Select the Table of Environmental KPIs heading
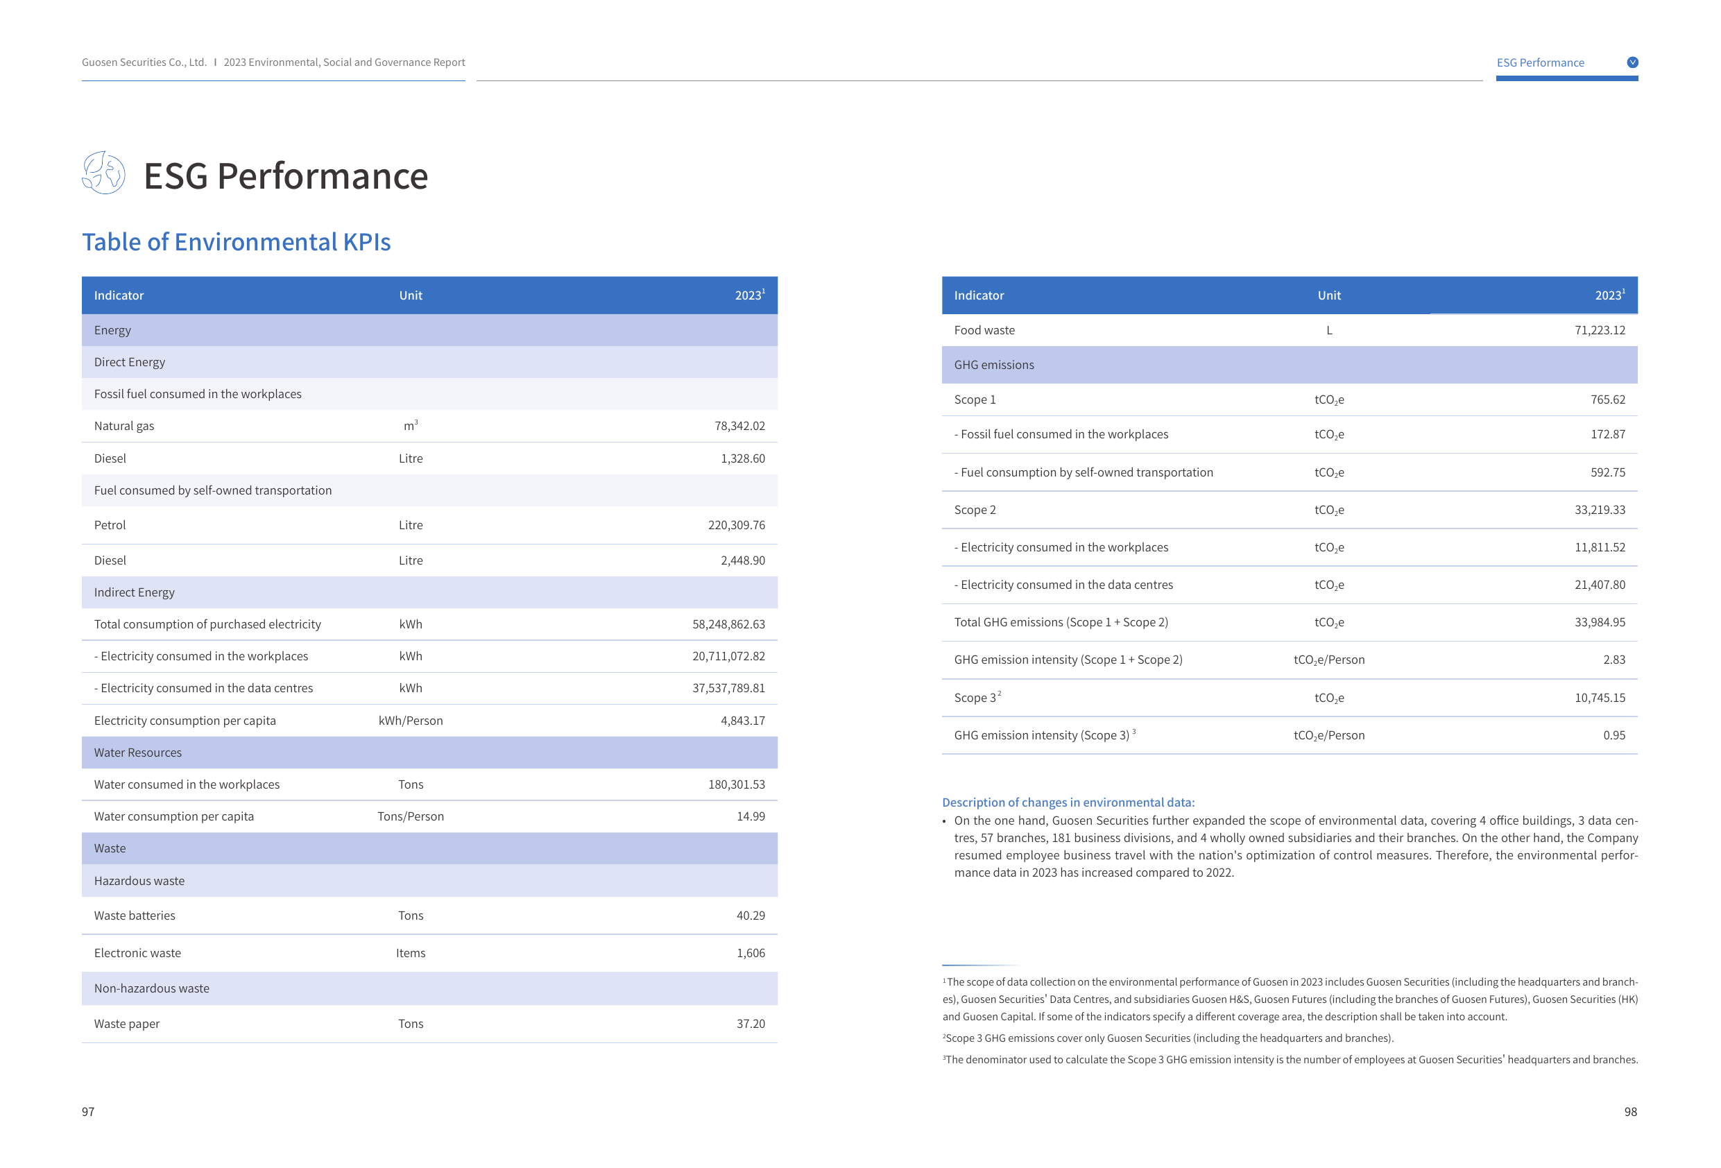 coord(237,242)
